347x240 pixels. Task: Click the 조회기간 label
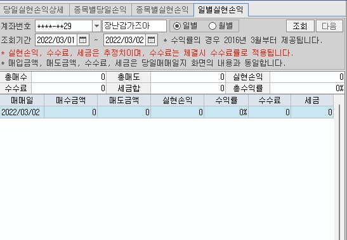tap(16, 40)
